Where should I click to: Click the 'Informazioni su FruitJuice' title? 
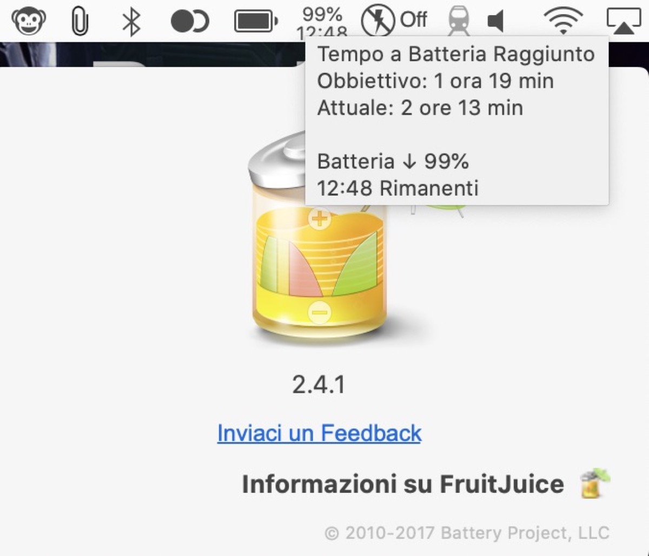[403, 484]
